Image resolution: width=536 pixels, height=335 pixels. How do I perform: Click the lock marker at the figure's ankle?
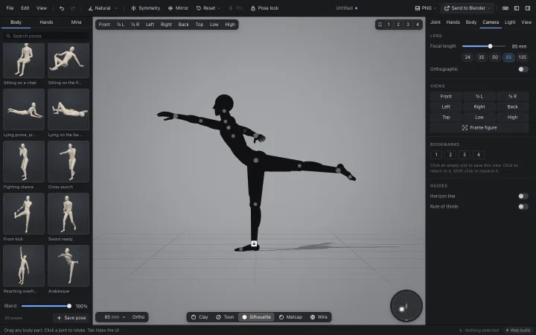tap(254, 243)
